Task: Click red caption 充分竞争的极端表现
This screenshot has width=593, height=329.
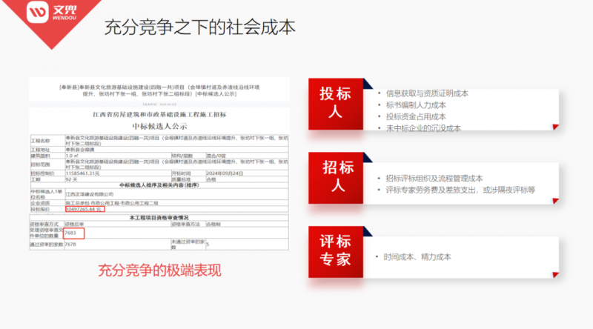Action: (x=159, y=270)
